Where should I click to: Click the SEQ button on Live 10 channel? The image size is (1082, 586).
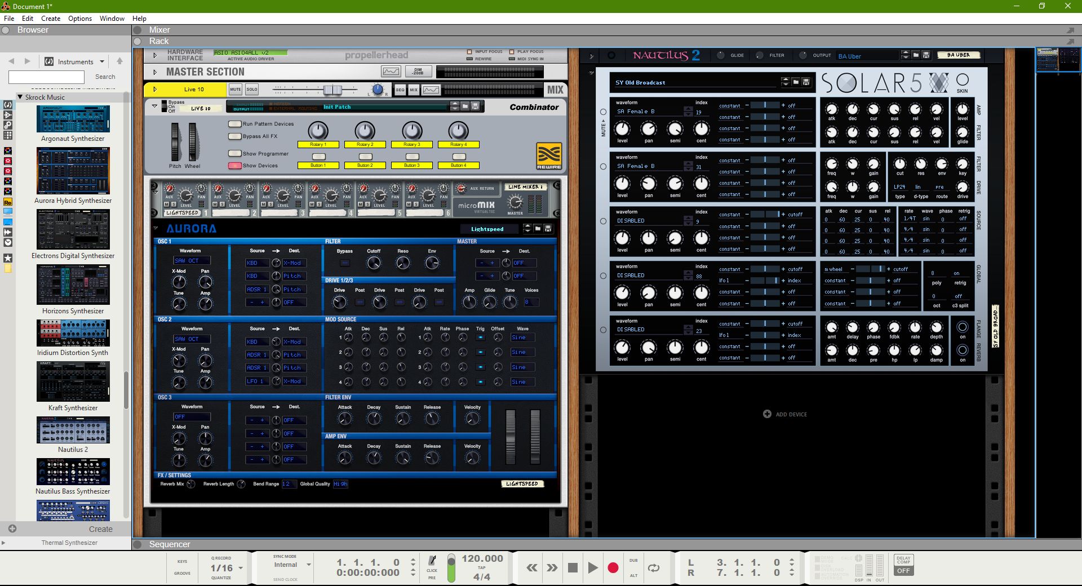(400, 90)
